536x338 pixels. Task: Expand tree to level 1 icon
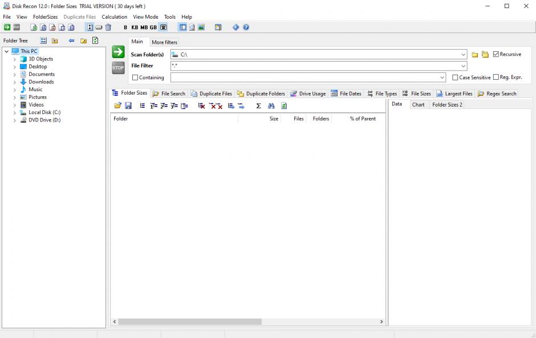coord(154,106)
